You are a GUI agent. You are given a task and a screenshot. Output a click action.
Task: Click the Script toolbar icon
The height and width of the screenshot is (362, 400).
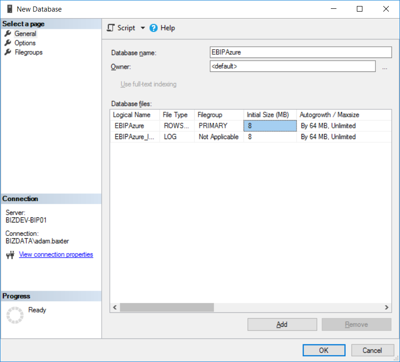point(110,28)
